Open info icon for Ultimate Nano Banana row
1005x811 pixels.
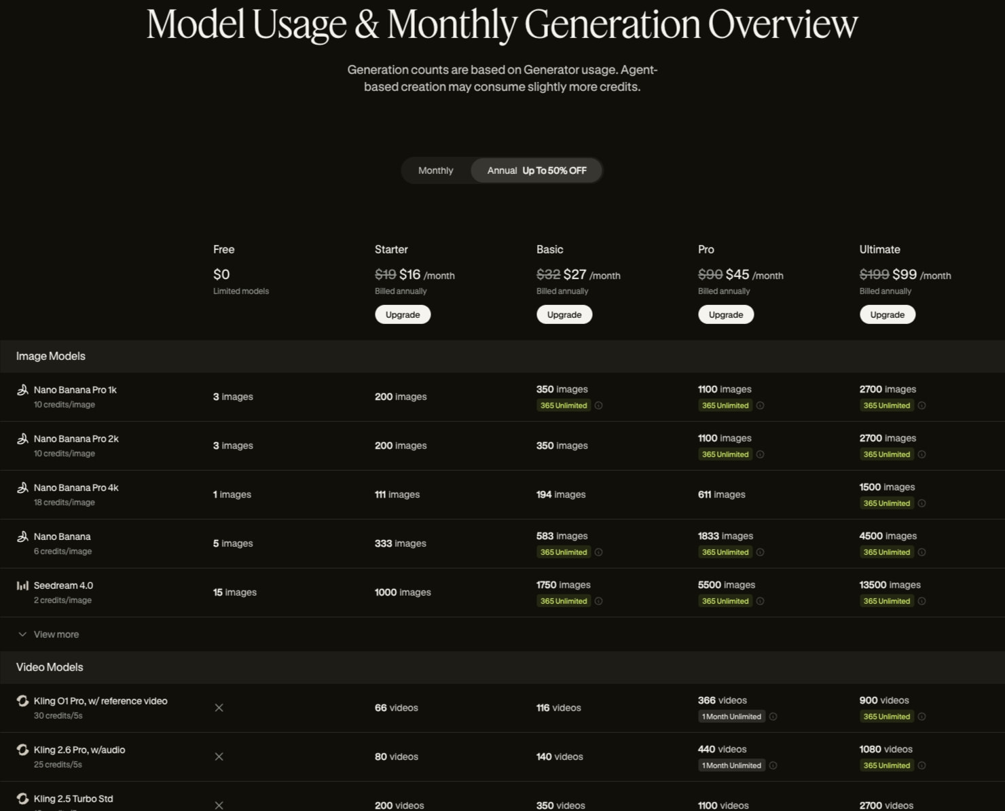click(x=921, y=552)
